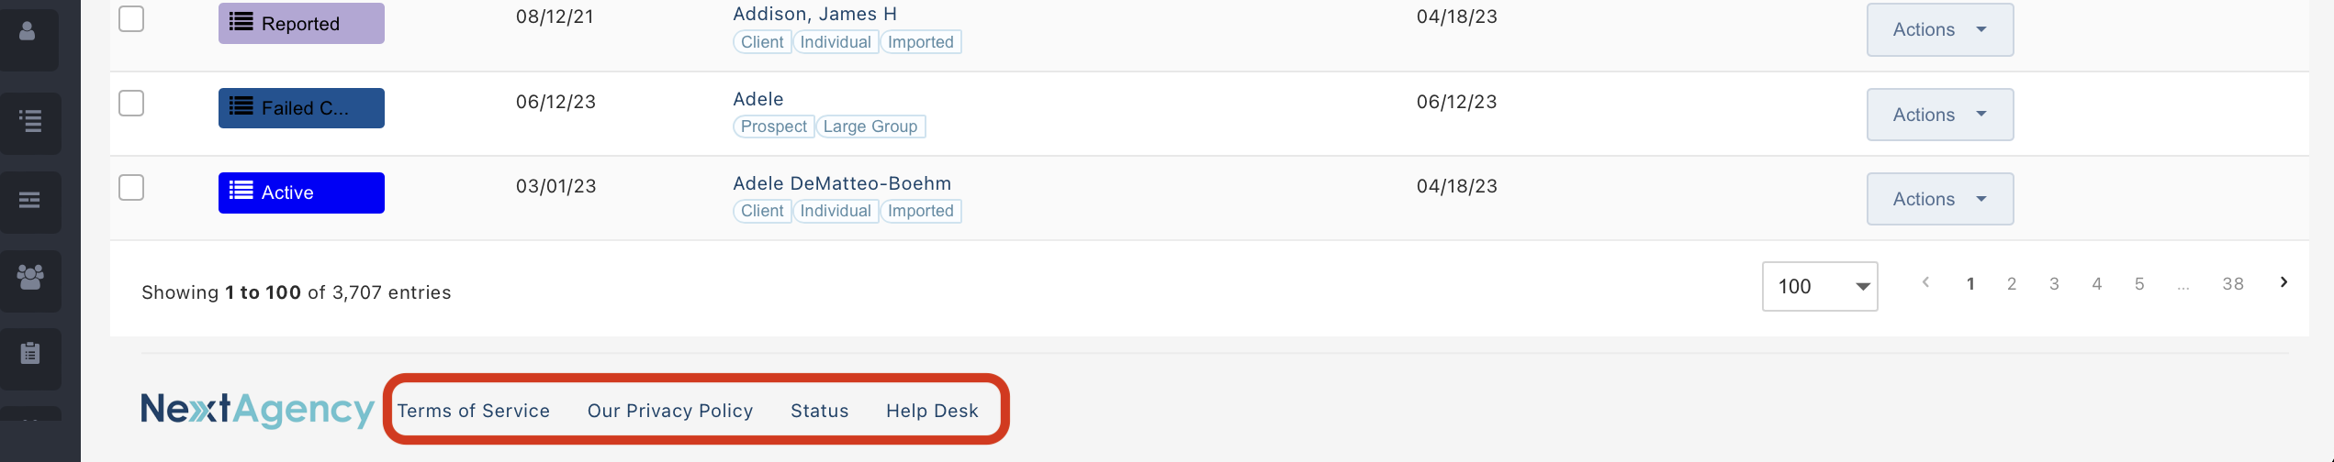Jump to last page 38

point(2232,284)
